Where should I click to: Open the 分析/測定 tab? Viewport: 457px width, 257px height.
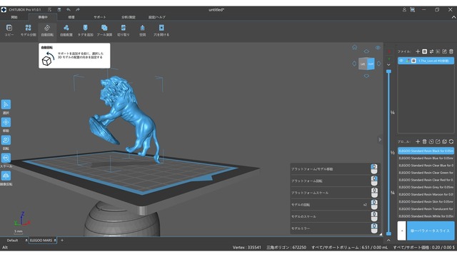coord(129,17)
